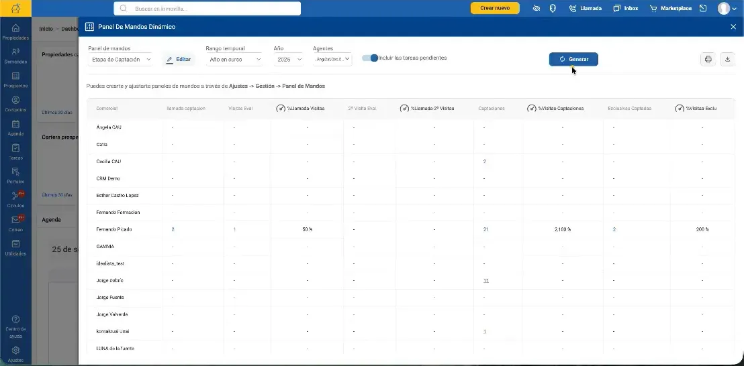Expand the Panel de mandos dropdown
744x366 pixels.
120,60
